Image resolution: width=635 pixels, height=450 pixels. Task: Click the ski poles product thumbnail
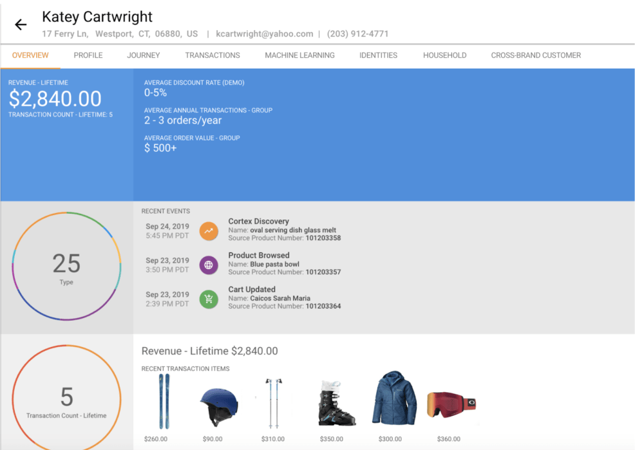click(274, 402)
